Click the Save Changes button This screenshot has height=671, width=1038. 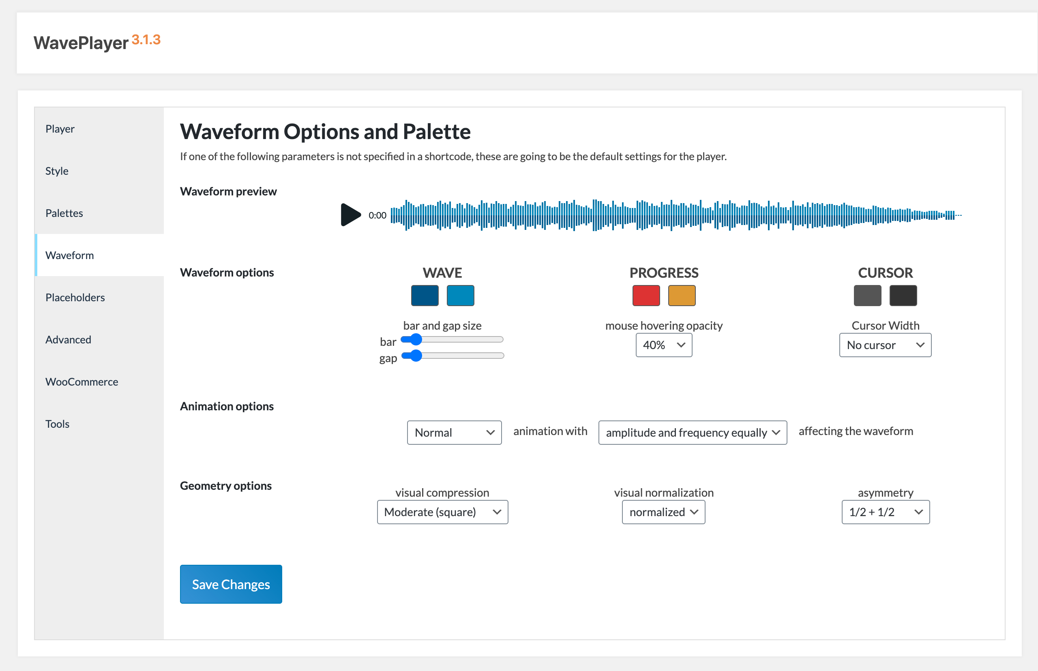(x=231, y=584)
